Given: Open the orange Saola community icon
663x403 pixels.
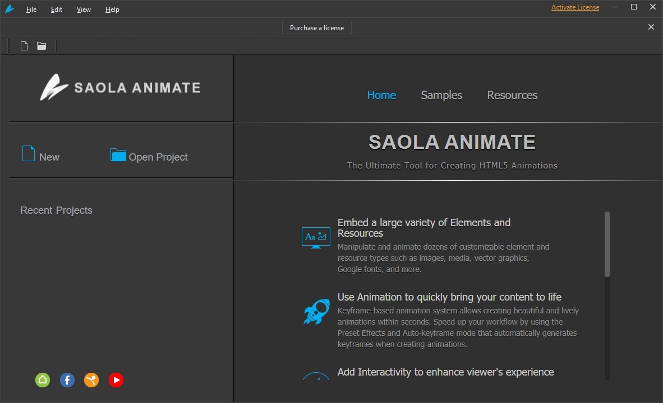Looking at the screenshot, I should 91,380.
